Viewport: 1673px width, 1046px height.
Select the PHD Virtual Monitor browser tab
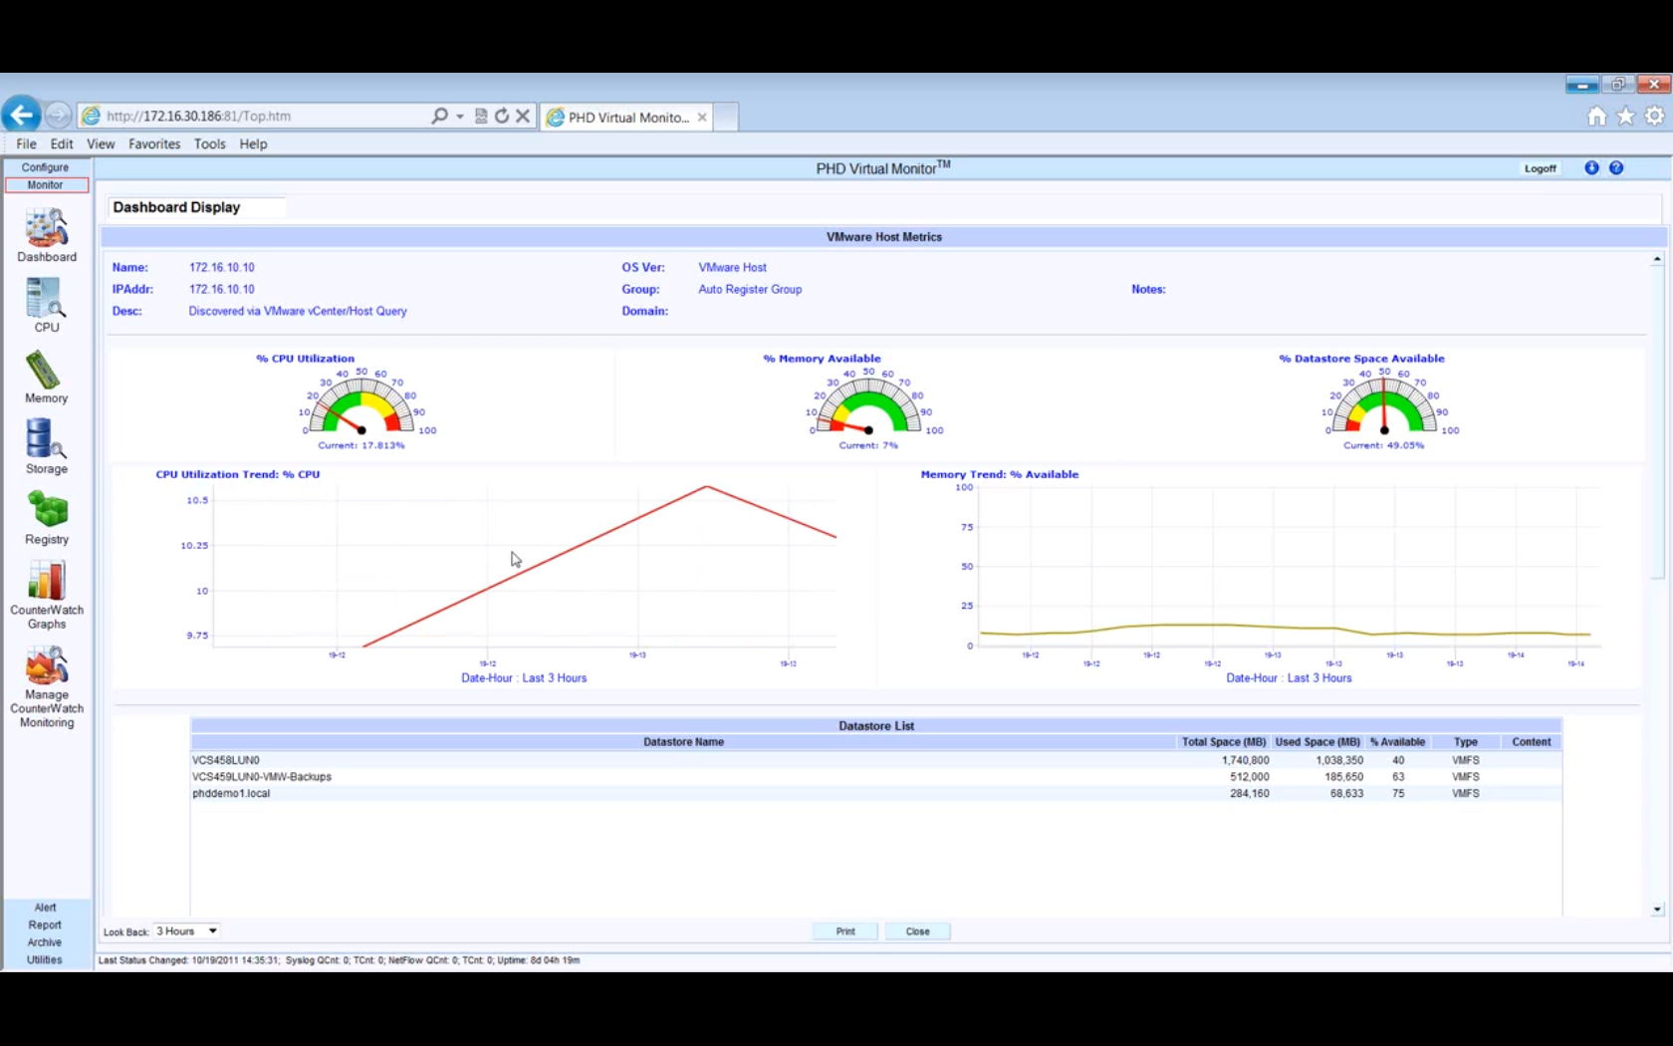click(x=627, y=118)
